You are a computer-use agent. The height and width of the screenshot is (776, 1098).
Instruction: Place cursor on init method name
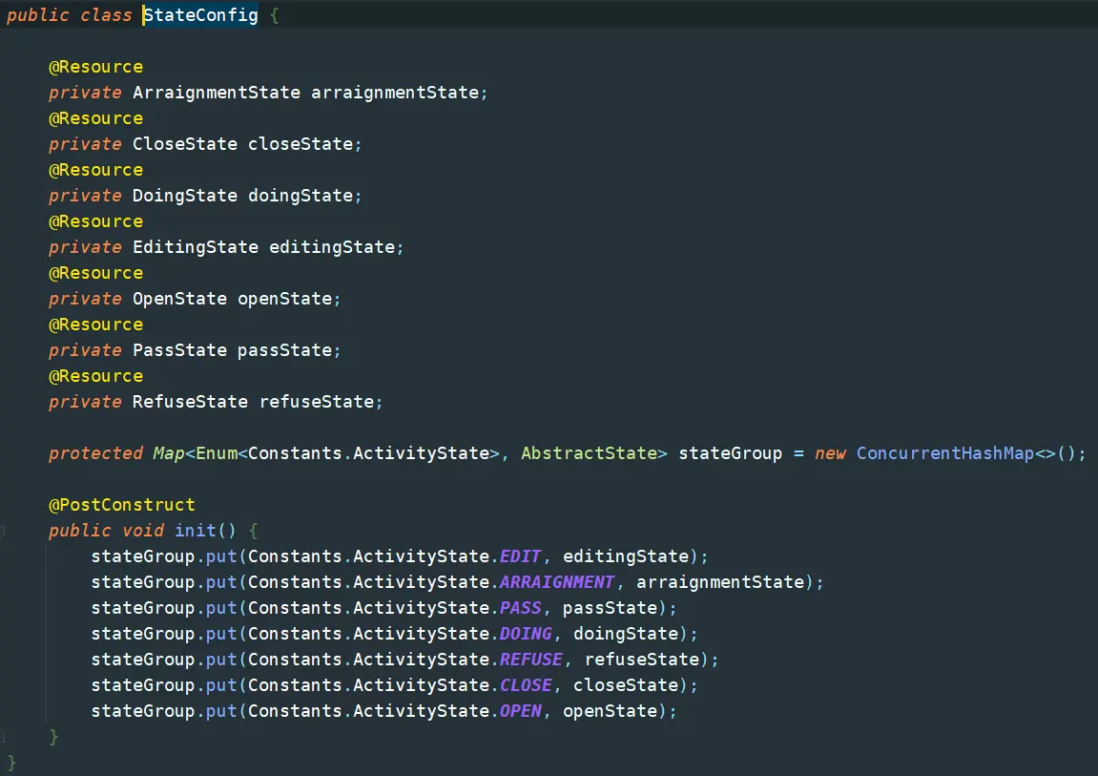pos(195,531)
